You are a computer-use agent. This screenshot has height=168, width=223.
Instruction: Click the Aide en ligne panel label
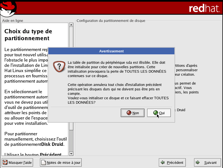pos(12,21)
